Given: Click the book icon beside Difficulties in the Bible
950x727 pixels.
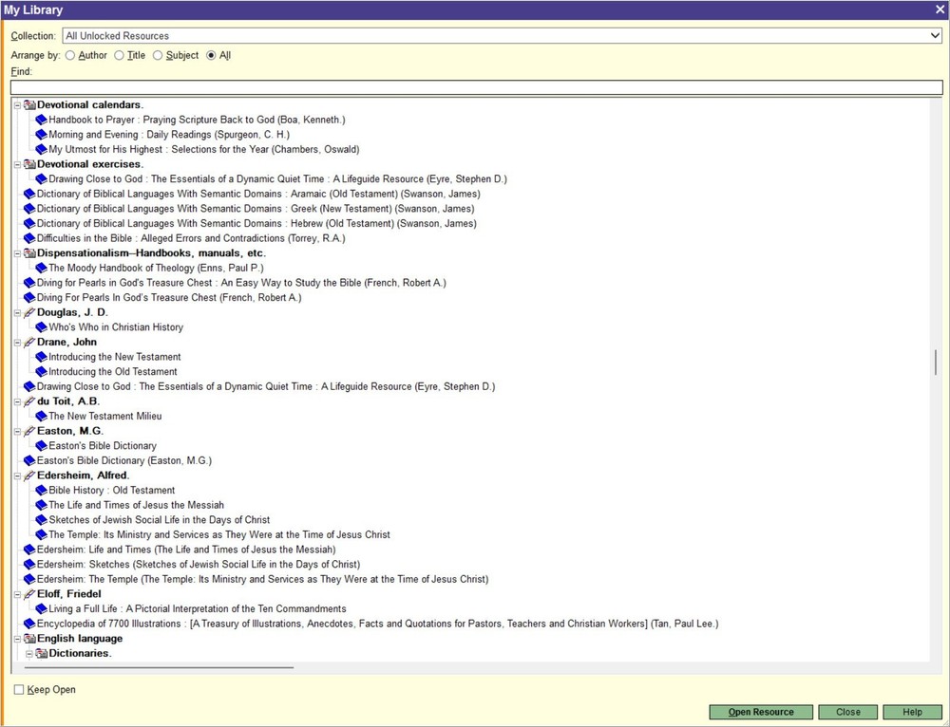Looking at the screenshot, I should tap(29, 238).
